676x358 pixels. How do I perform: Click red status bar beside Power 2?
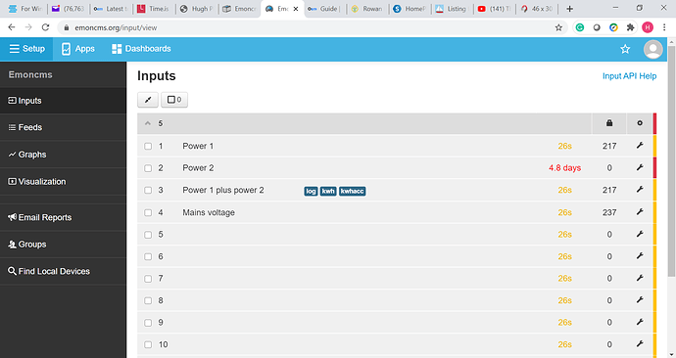pos(654,167)
